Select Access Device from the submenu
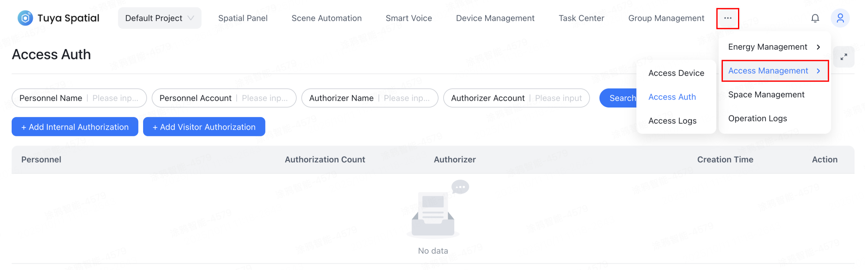 (676, 73)
